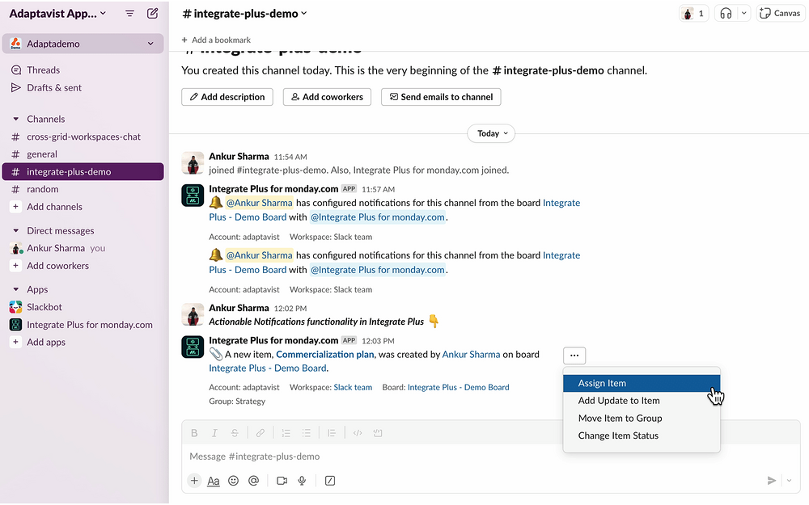The height and width of the screenshot is (505, 809).
Task: Open Commercialization plan item link
Action: pyautogui.click(x=325, y=355)
